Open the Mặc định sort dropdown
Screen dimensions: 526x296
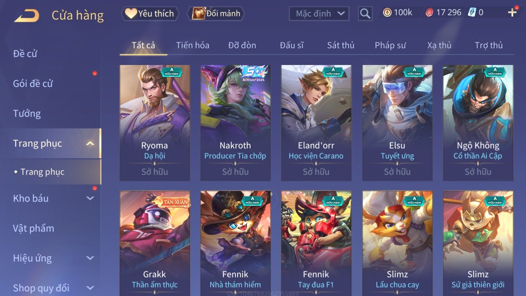click(x=319, y=14)
